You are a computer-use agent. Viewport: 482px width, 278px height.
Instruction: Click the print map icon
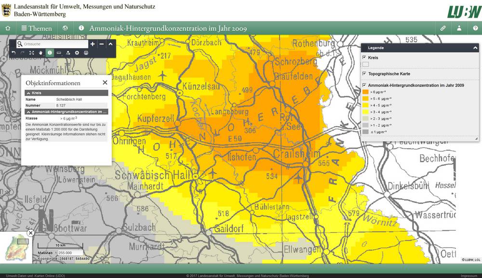point(86,53)
